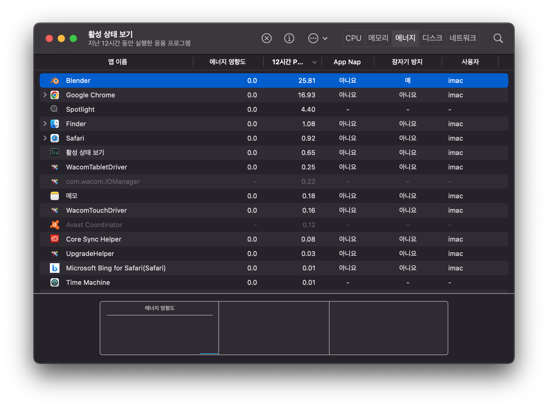Select the Finder row name
Screen dimensions: 548x408
(x=76, y=124)
